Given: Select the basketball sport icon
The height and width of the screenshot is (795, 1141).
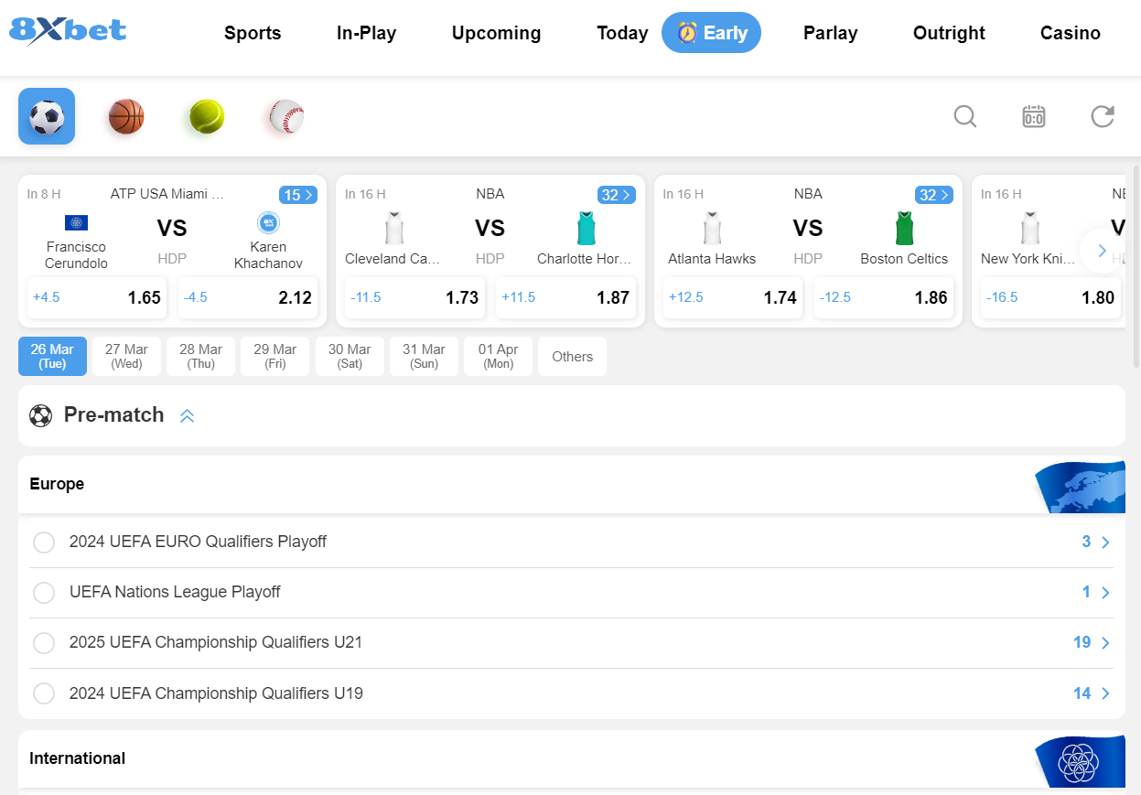Looking at the screenshot, I should pyautogui.click(x=126, y=116).
